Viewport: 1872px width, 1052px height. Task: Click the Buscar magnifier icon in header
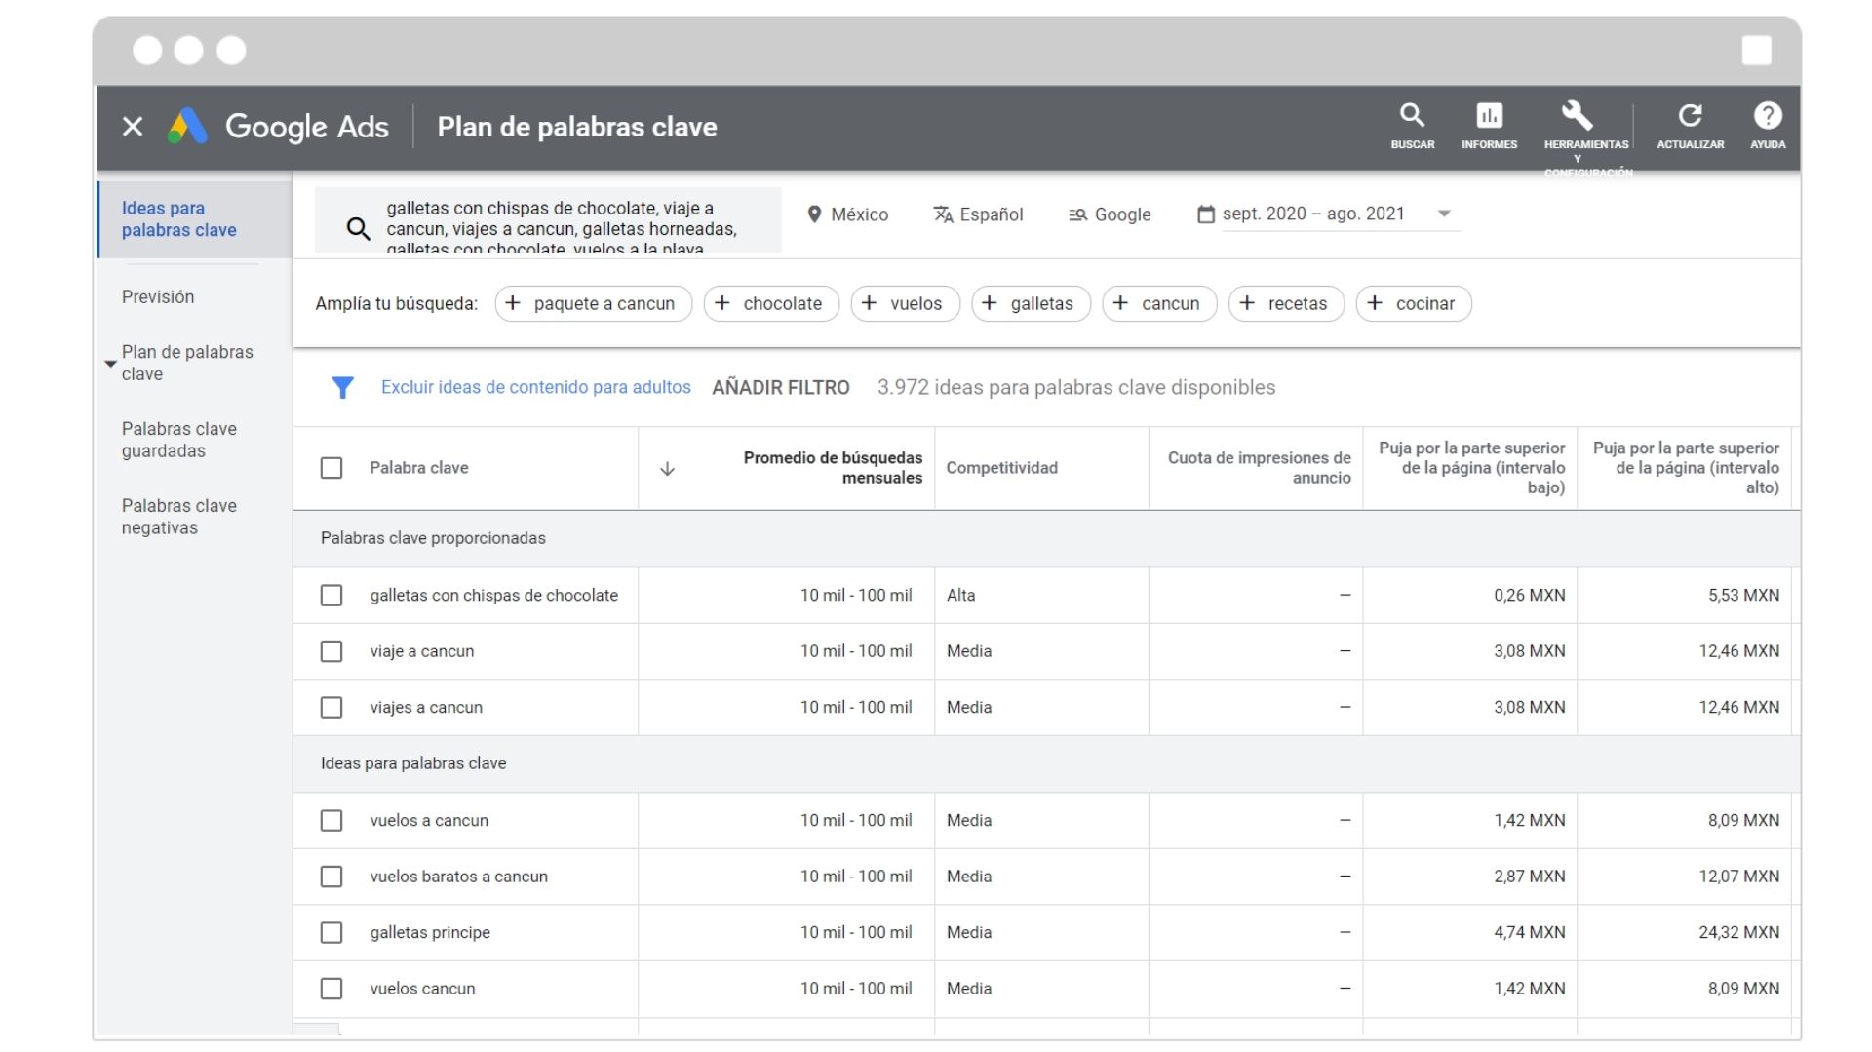[1412, 117]
